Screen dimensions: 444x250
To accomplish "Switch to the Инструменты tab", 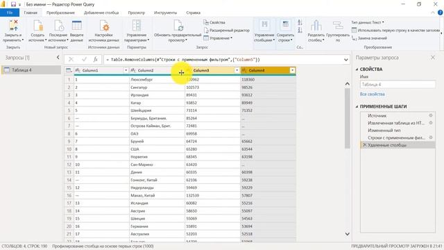I will pyautogui.click(x=165, y=12).
